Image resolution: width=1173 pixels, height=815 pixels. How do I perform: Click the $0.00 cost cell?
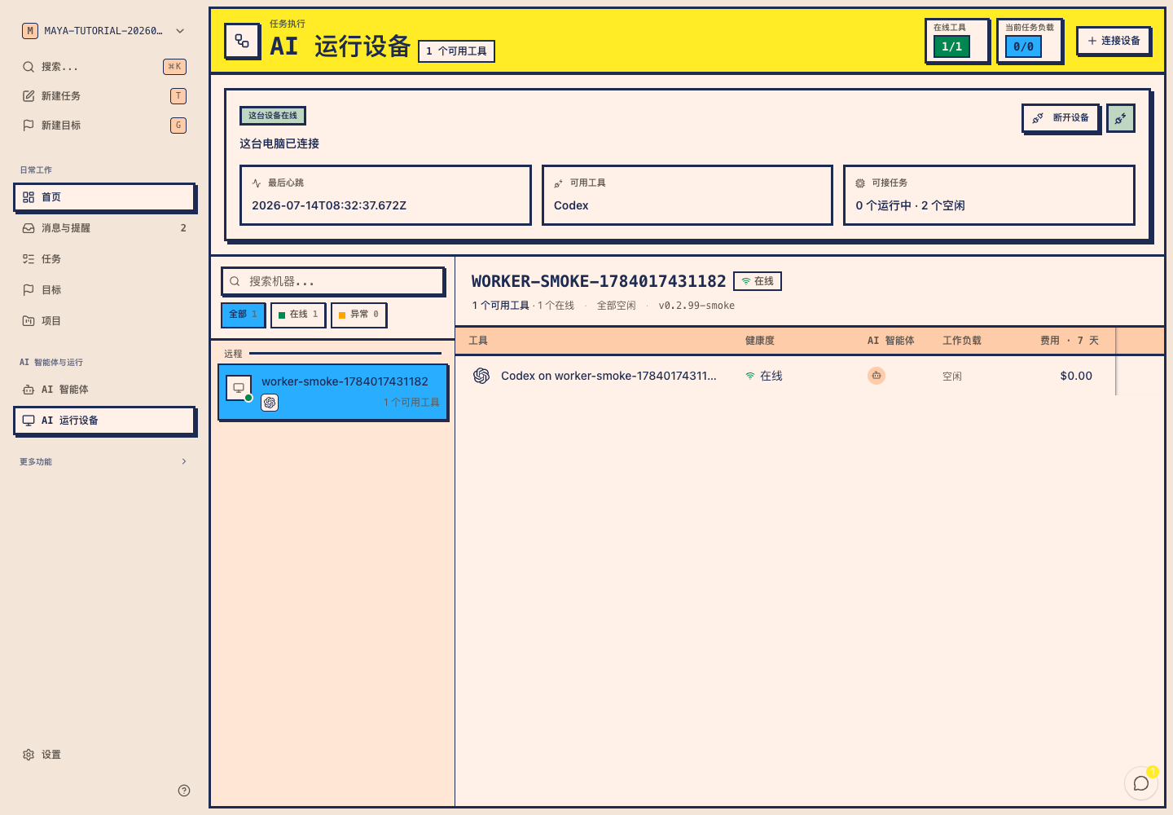(1076, 376)
